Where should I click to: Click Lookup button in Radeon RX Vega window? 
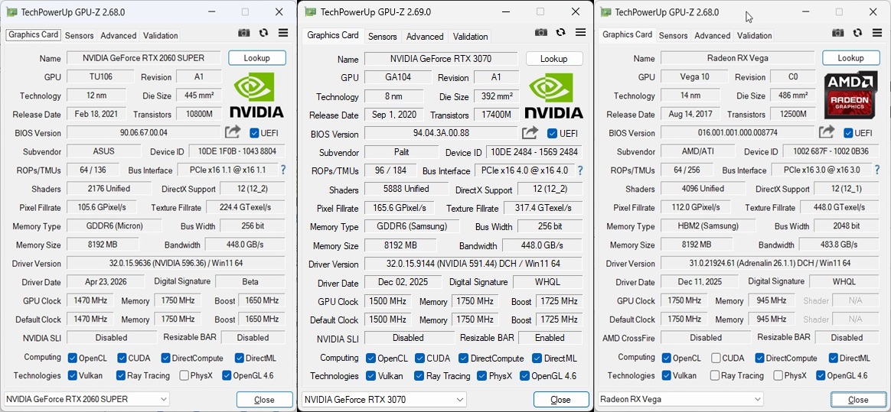(850, 58)
